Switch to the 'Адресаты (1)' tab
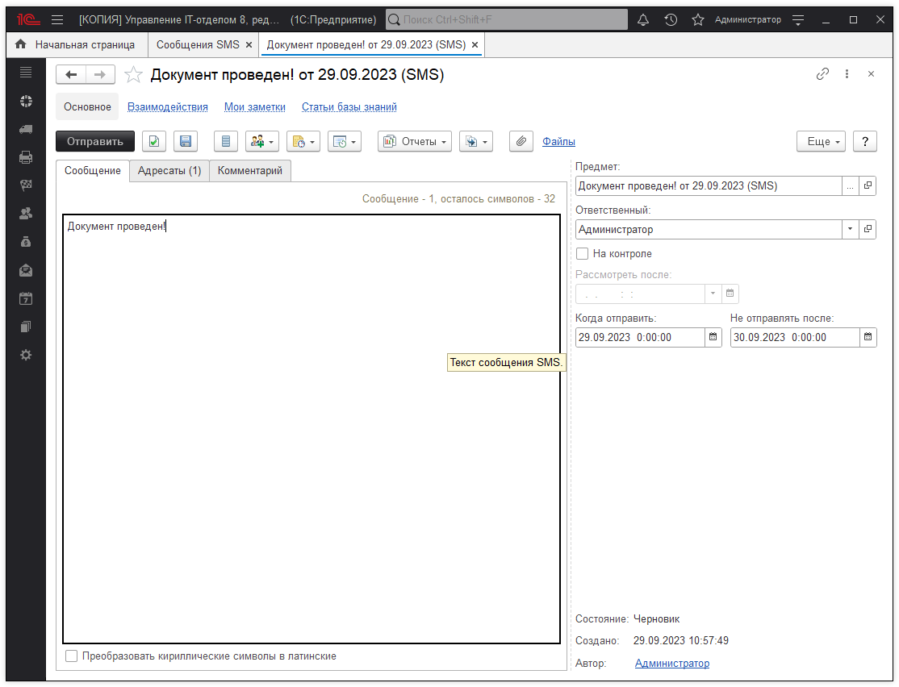This screenshot has width=899, height=687. (x=169, y=171)
